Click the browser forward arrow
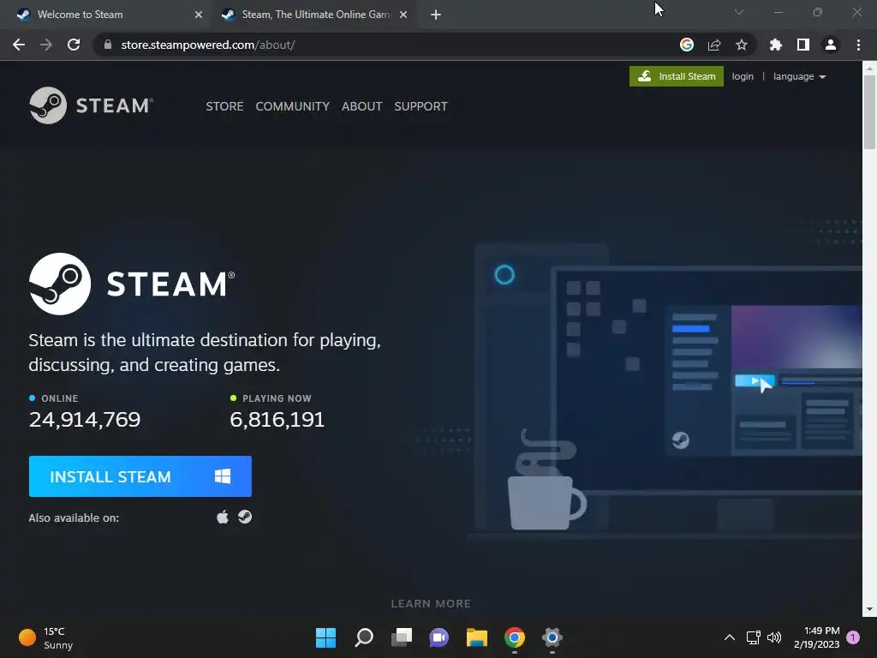The image size is (877, 658). pos(46,45)
